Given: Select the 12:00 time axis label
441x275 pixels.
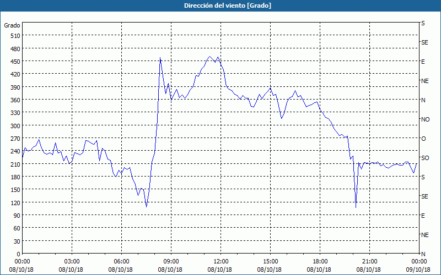Looking at the screenshot, I should [x=221, y=262].
